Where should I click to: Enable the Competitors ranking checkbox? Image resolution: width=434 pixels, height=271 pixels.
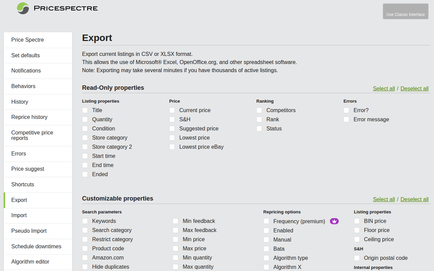pos(259,110)
